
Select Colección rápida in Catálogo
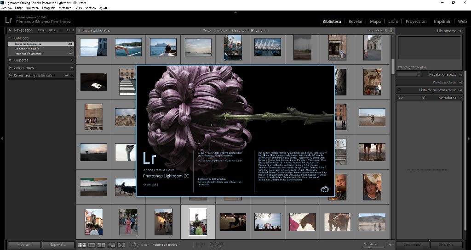41,49
